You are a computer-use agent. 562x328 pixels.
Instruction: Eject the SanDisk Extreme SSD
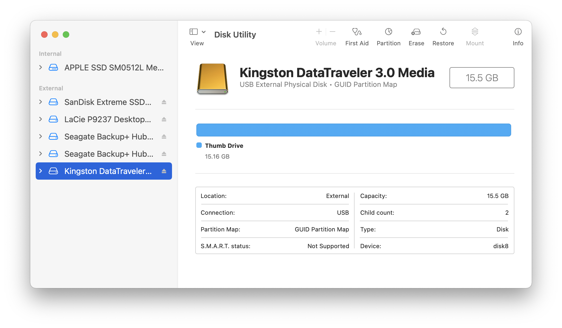coord(164,102)
